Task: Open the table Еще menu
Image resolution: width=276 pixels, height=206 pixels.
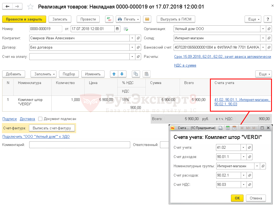Action: [x=263, y=74]
